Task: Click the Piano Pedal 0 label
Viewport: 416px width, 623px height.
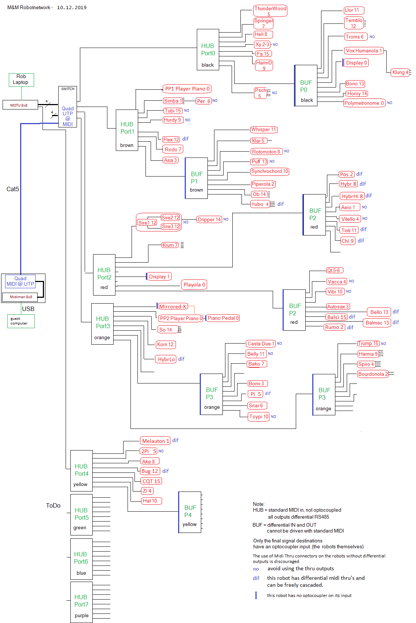Action: 223,318
